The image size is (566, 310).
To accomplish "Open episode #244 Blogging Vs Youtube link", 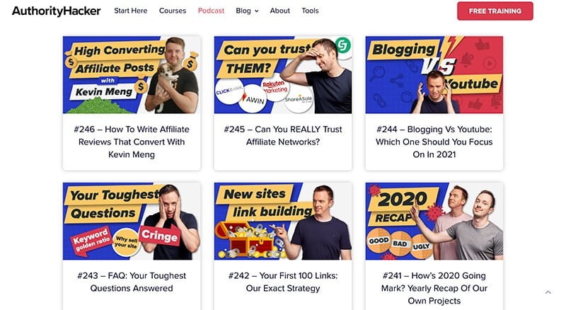I will 434,142.
